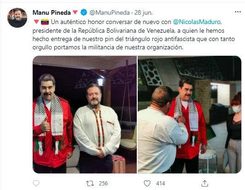Image resolution: width=245 pixels, height=190 pixels.
Task: Click red triangle at tweet start
Action: tap(36, 22)
